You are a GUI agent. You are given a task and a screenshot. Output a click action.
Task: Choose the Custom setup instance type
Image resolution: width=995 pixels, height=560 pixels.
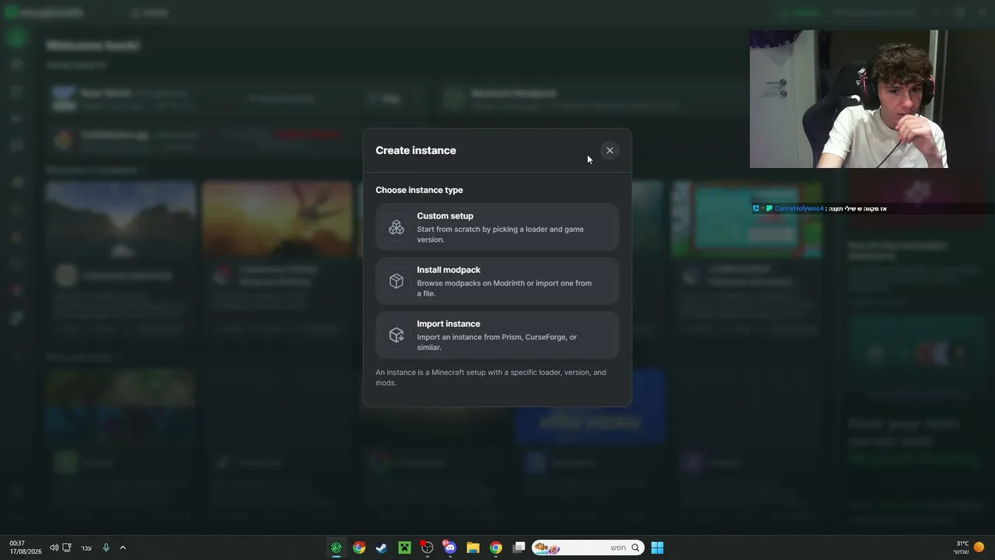[x=497, y=227]
